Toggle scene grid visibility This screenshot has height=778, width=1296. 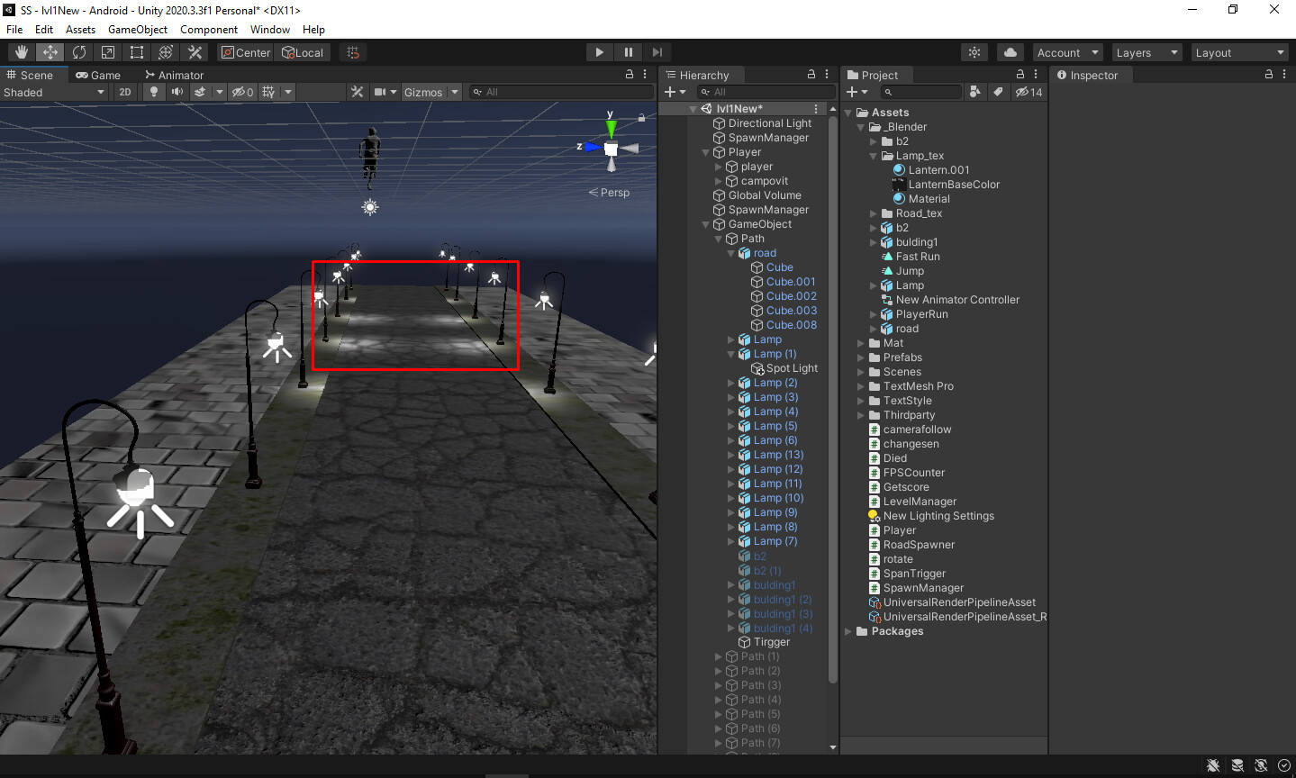click(x=268, y=92)
